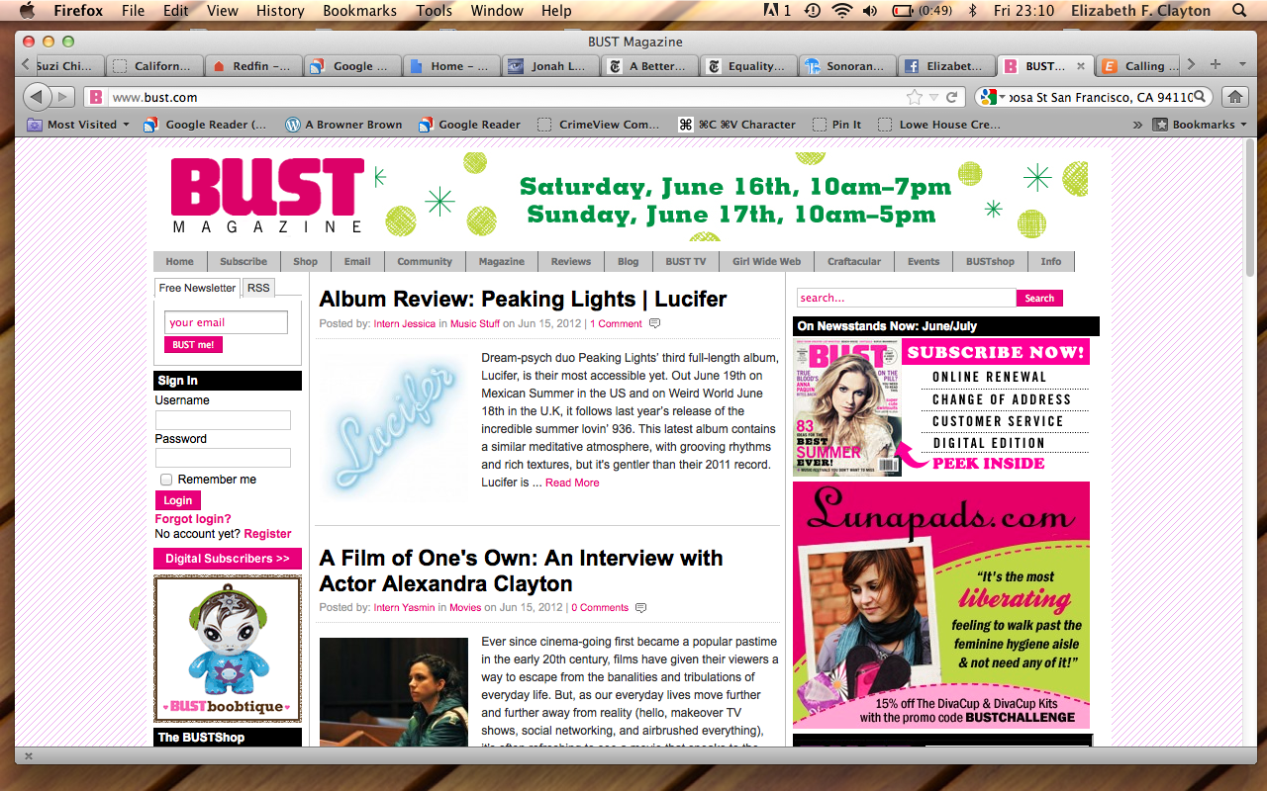Click the pink Search button
The width and height of the screenshot is (1267, 791).
1039,298
